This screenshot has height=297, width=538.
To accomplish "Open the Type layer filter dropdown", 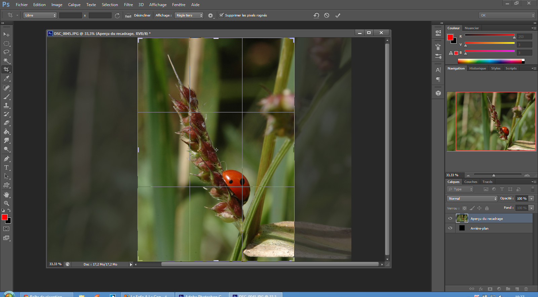I will point(460,189).
